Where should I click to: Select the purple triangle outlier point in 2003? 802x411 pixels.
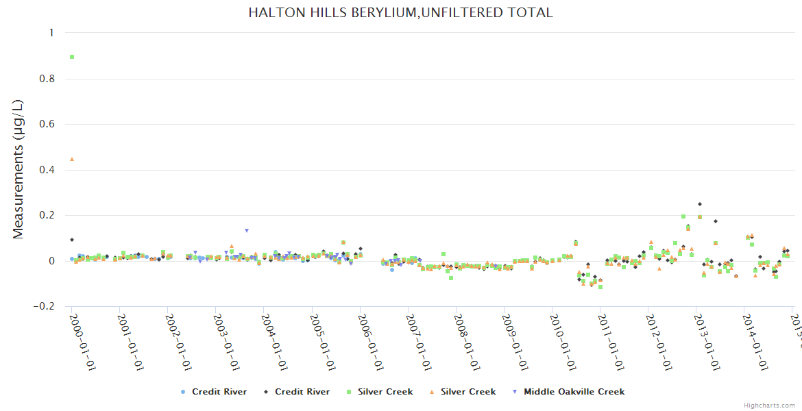(247, 231)
